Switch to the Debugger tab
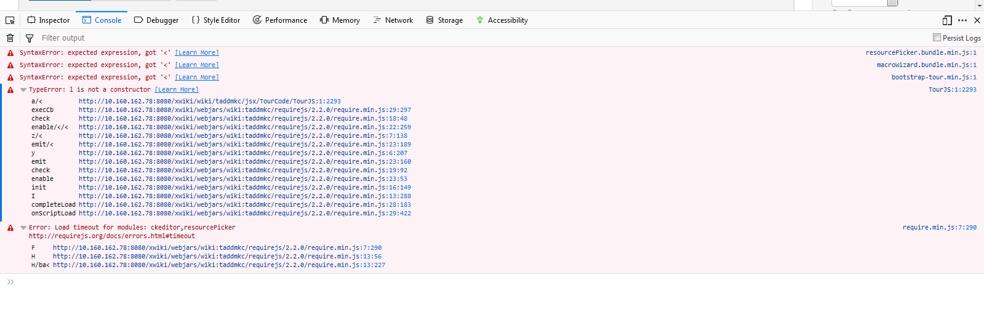The image size is (984, 336). pos(156,20)
